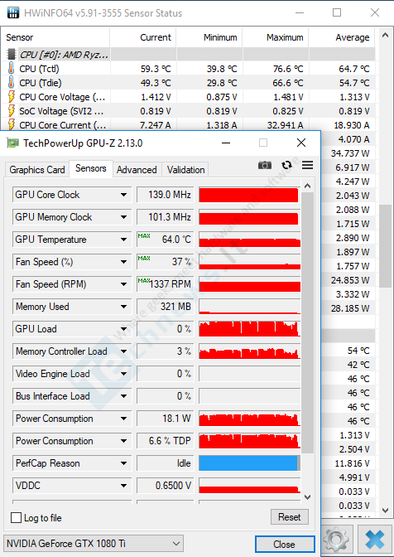Click the Close button in GPU-Z
This screenshot has height=557, width=394.
coord(285,544)
